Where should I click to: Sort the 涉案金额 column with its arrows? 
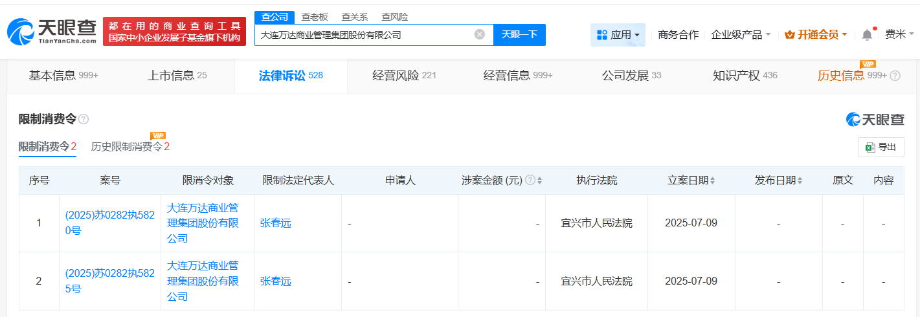(540, 180)
